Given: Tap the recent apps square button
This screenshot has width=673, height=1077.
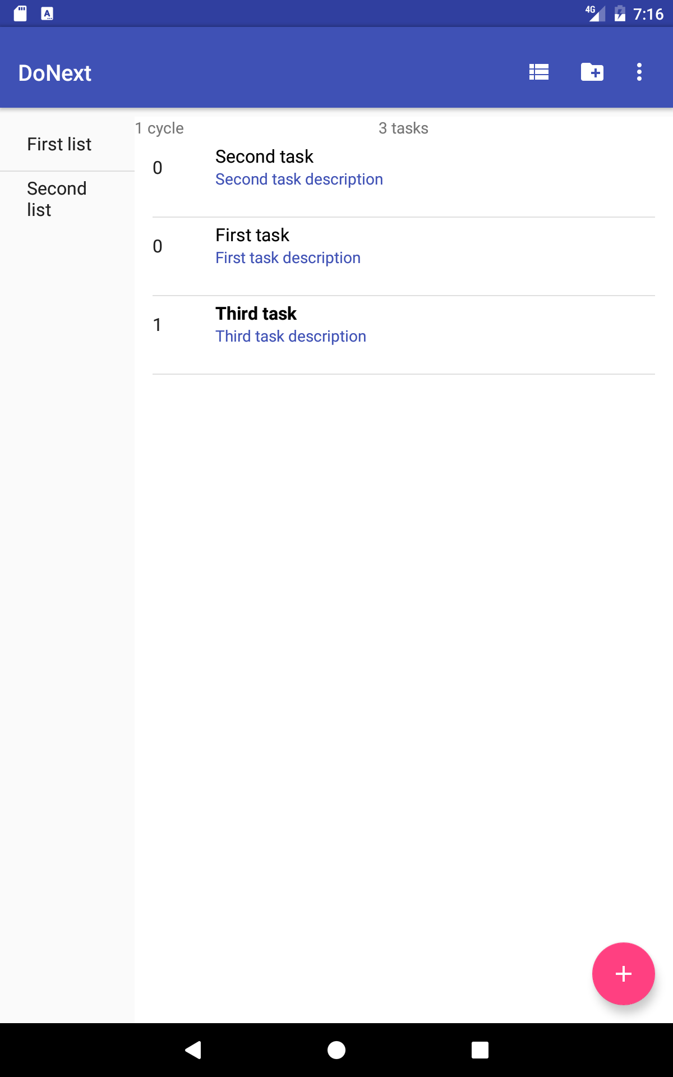Looking at the screenshot, I should pos(480,1050).
